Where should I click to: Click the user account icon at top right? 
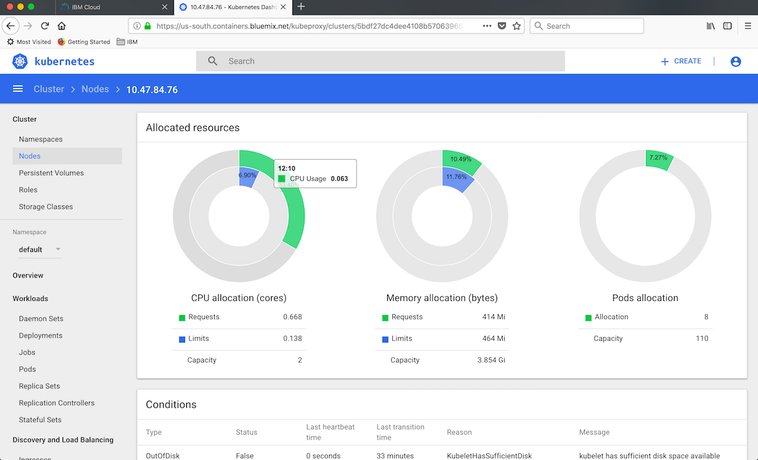pos(735,61)
